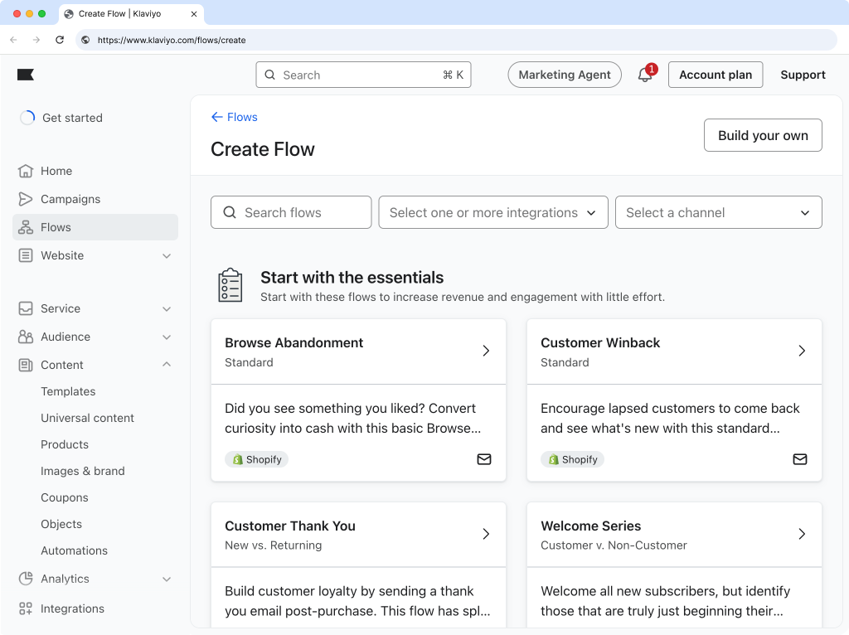Expand the Select one or more integrations dropdown

[492, 212]
